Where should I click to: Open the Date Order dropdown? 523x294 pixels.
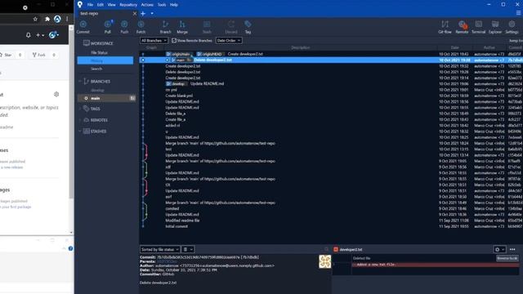pos(229,40)
